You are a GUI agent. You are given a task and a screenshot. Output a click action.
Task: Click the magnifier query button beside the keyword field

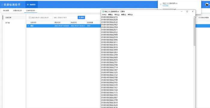[x=81, y=17]
